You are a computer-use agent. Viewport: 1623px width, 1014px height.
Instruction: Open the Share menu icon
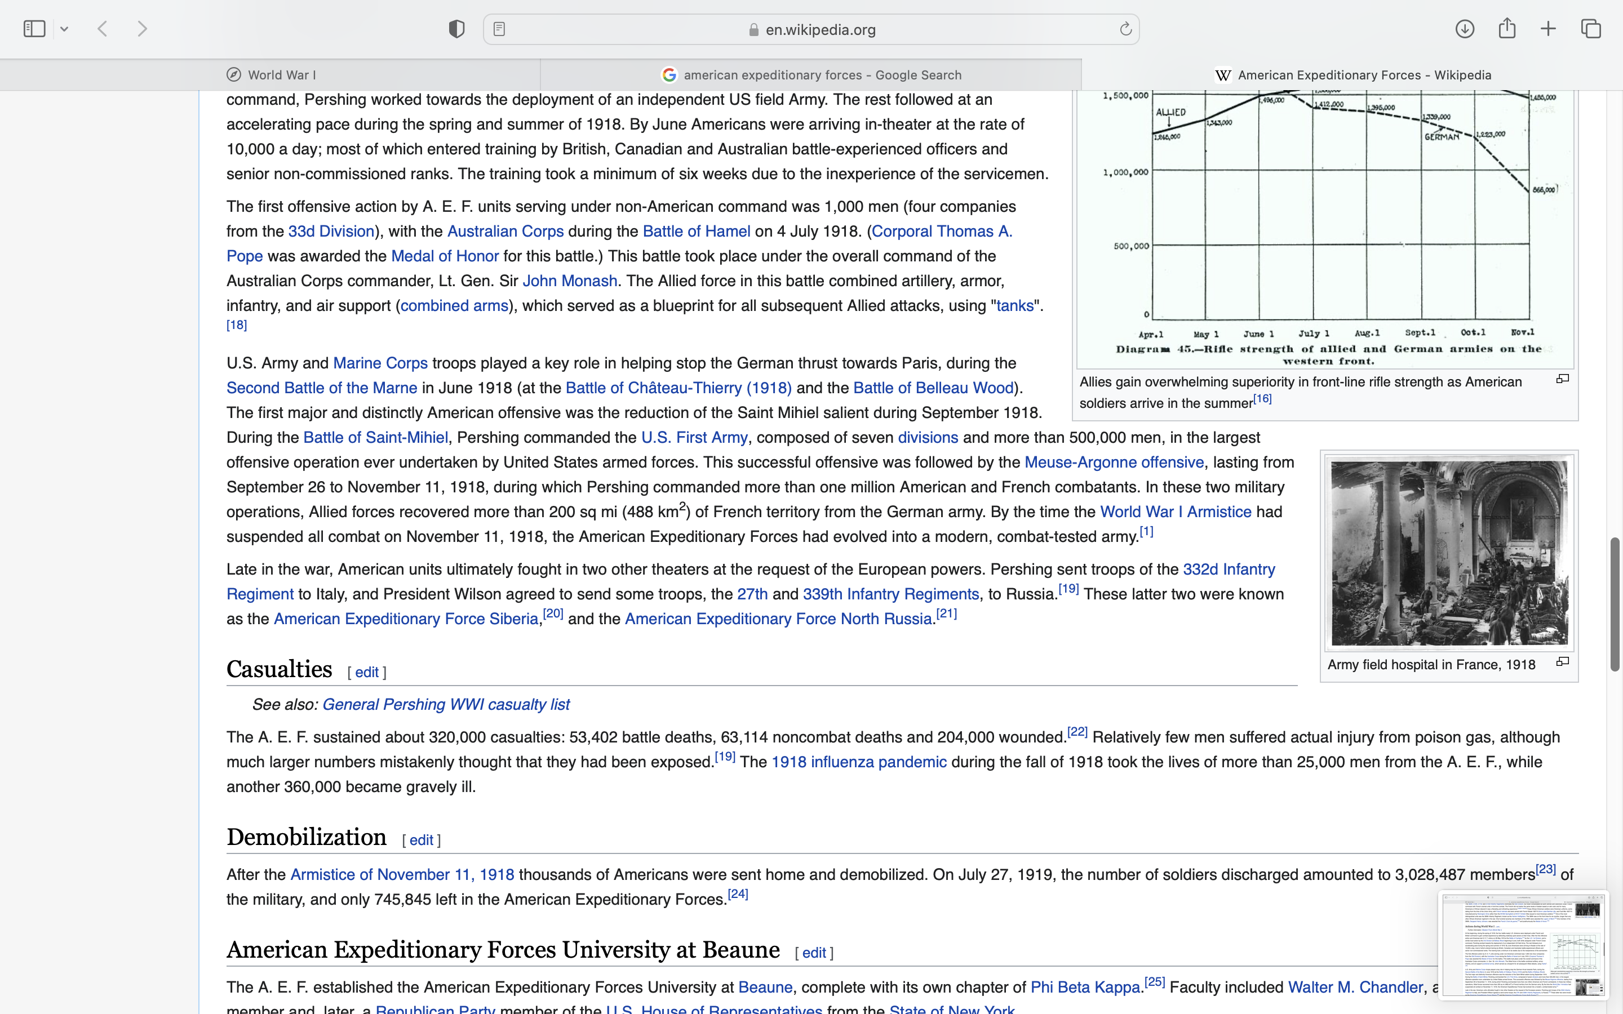[1507, 29]
